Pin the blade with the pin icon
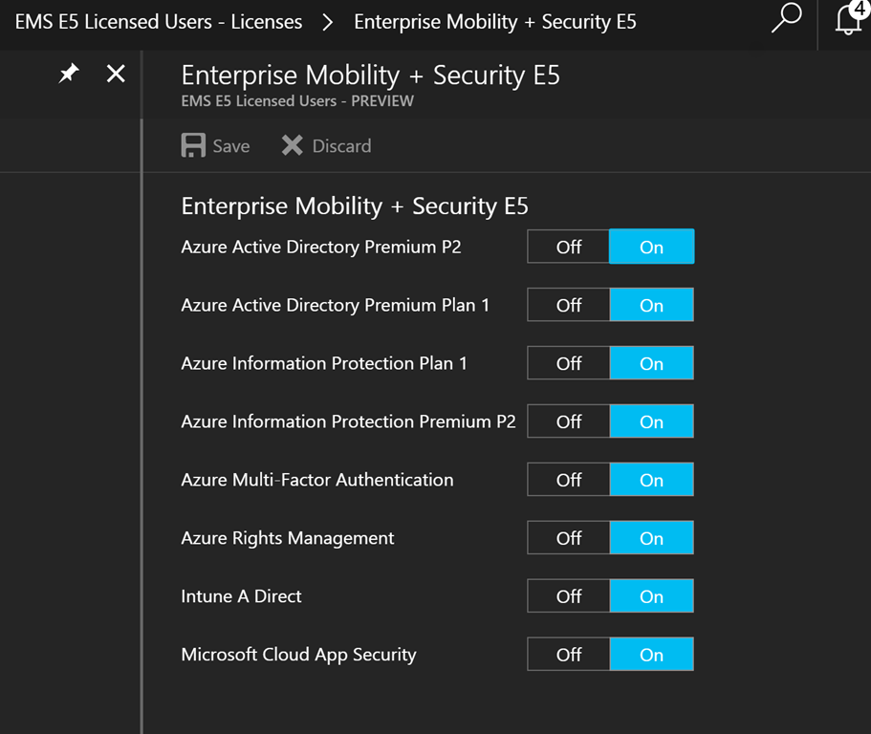The width and height of the screenshot is (871, 734). click(69, 74)
